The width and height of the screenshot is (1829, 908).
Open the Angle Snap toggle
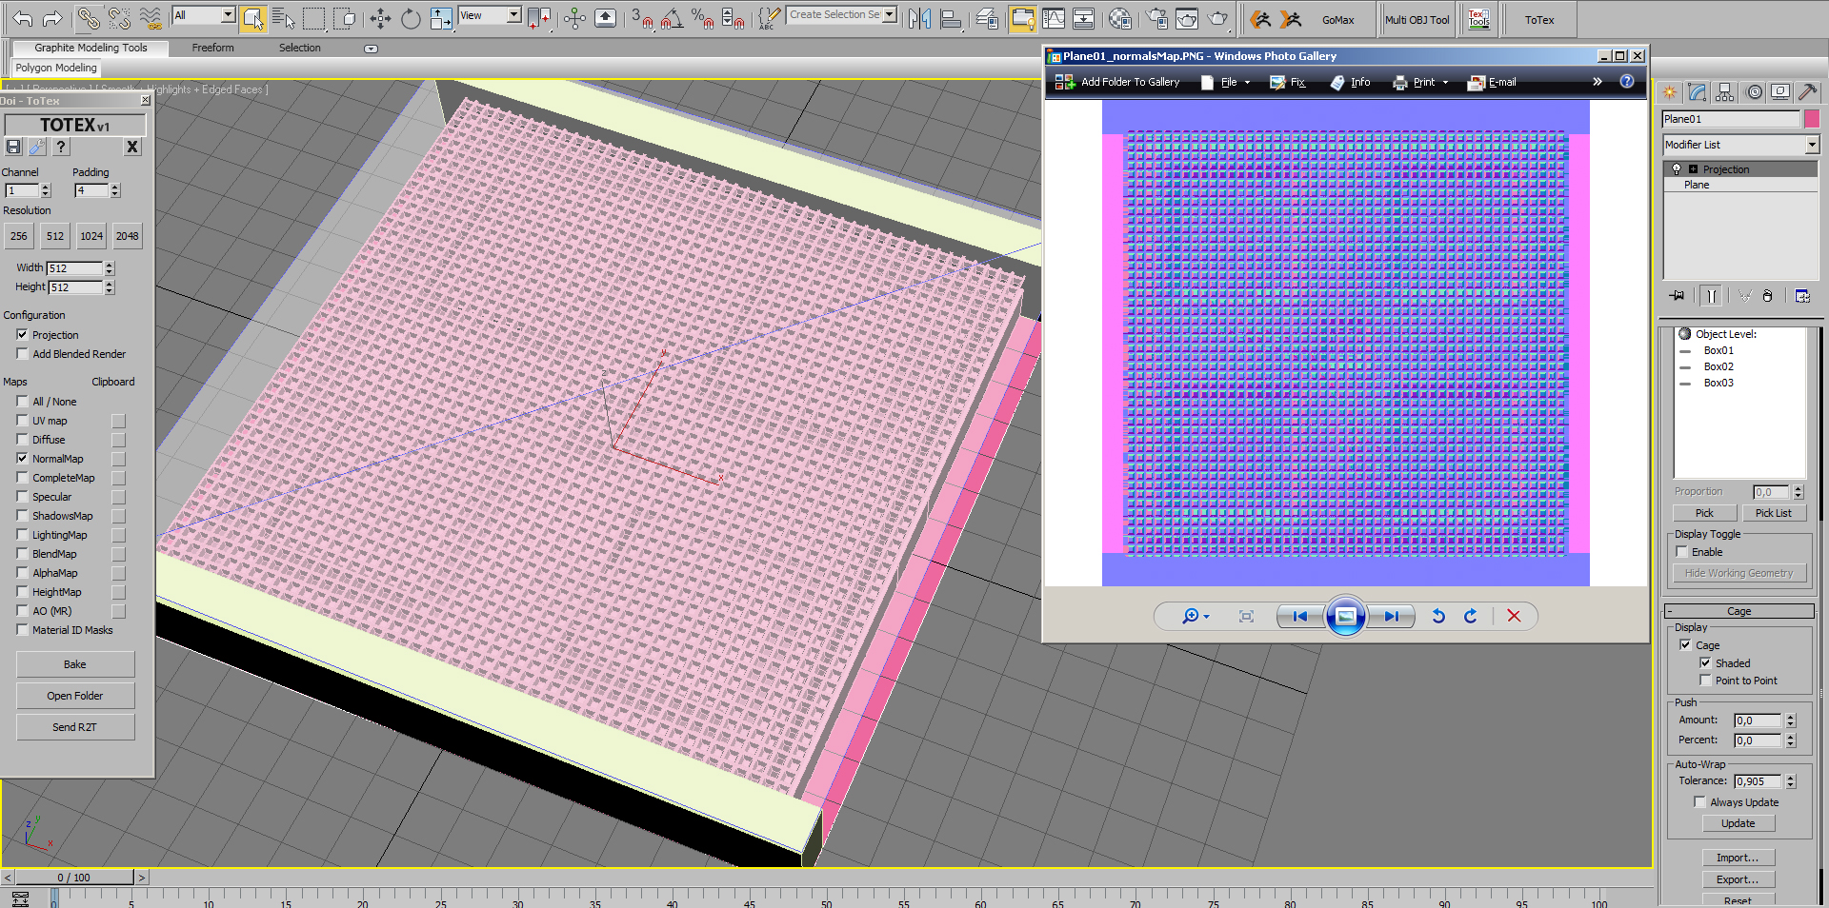click(672, 18)
